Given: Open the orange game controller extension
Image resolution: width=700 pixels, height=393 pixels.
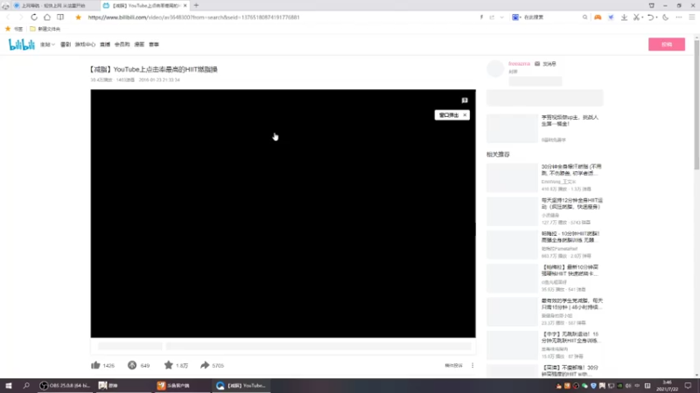Looking at the screenshot, I should click(x=598, y=17).
